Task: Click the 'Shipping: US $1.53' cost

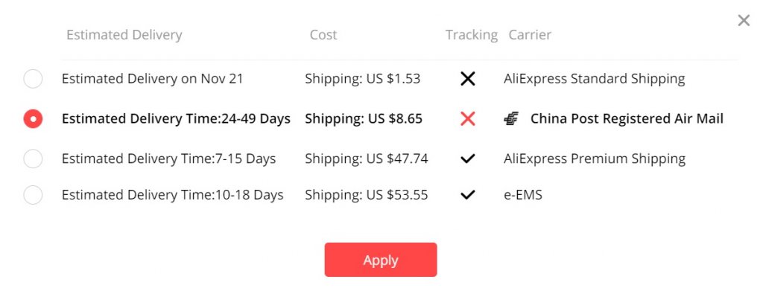Action: (363, 79)
